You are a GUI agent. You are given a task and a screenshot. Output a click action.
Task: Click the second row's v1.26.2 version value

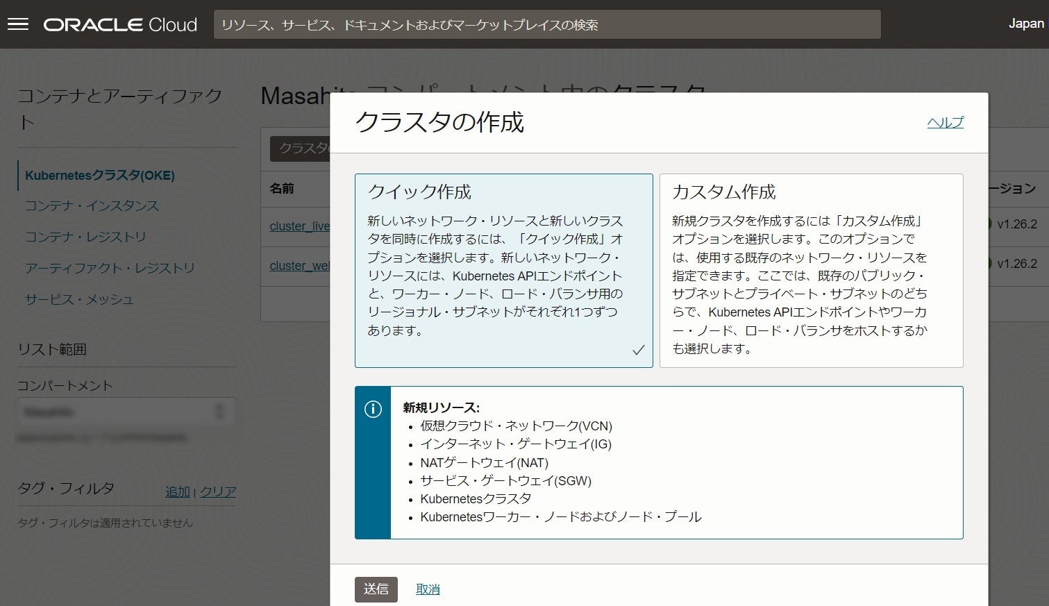(1017, 264)
